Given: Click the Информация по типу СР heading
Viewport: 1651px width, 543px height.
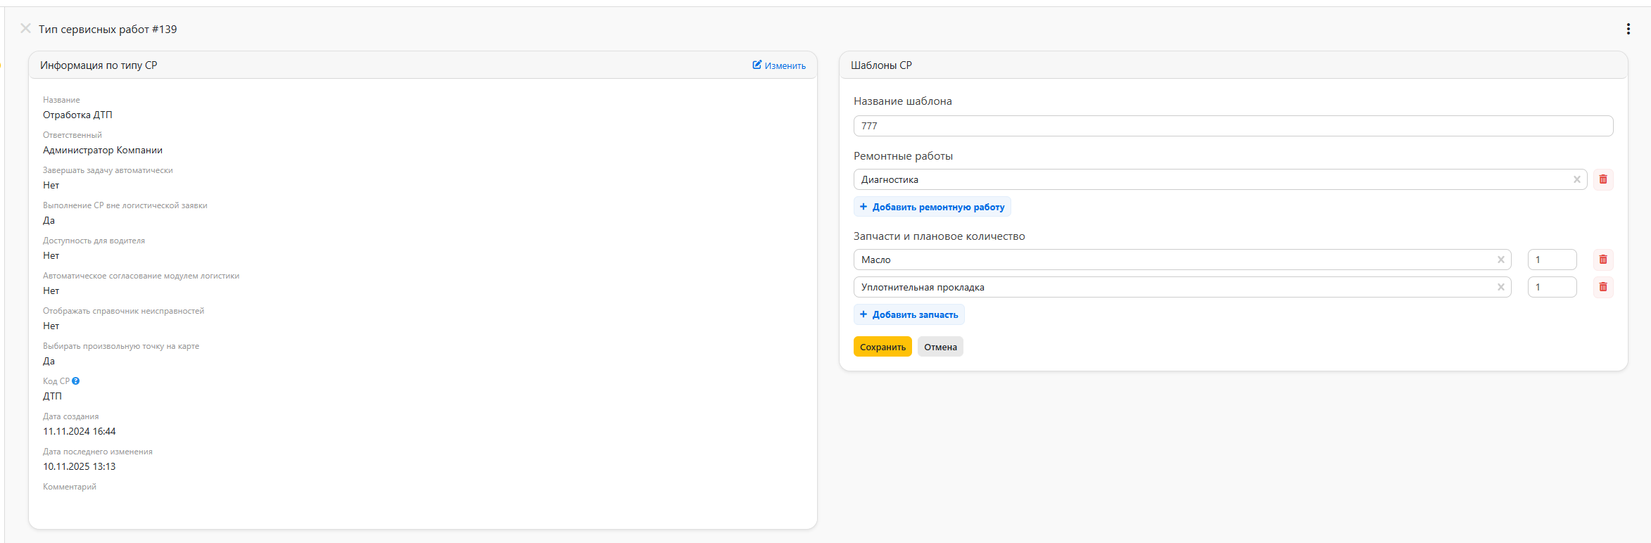Looking at the screenshot, I should coord(99,65).
